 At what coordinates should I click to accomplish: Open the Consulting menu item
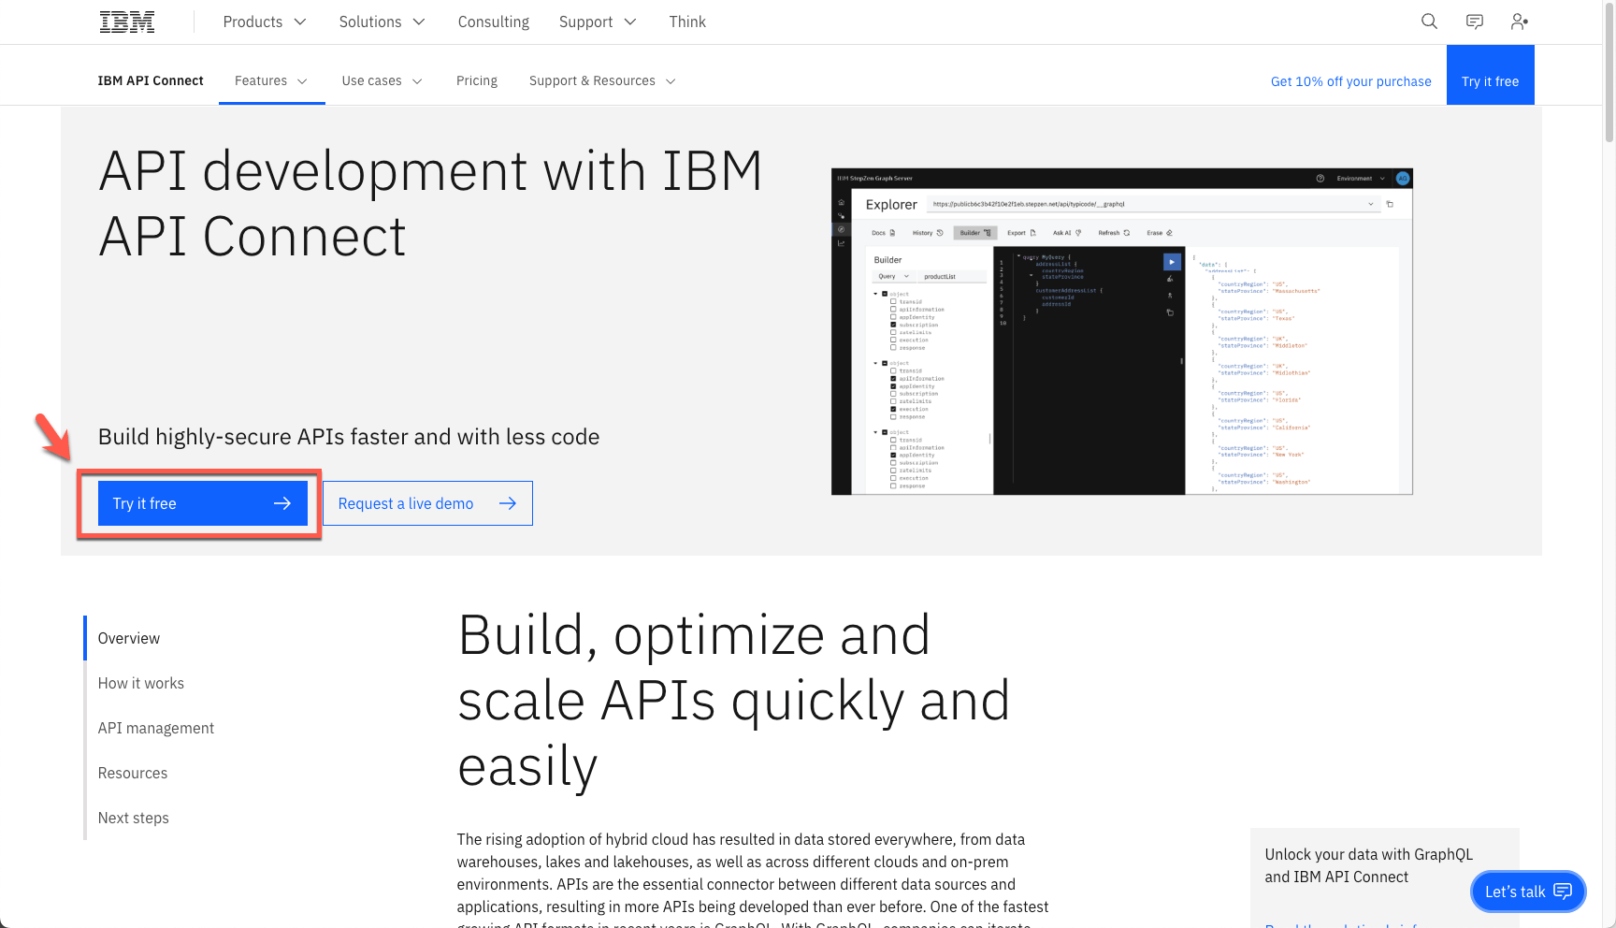tap(494, 22)
